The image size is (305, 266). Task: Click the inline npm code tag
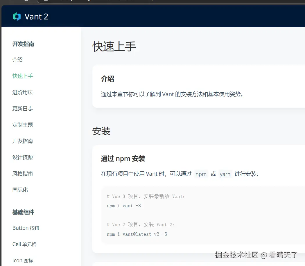click(201, 174)
